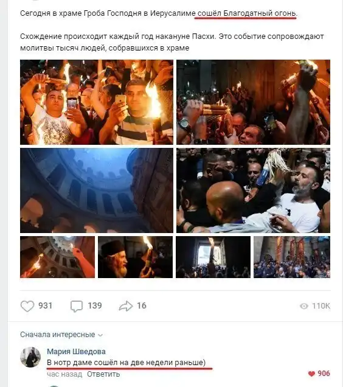Viewport: 343px width, 387px height.
Task: Click the 139 comments count
Action: (95, 306)
